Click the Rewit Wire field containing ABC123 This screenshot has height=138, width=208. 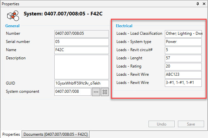183,75
